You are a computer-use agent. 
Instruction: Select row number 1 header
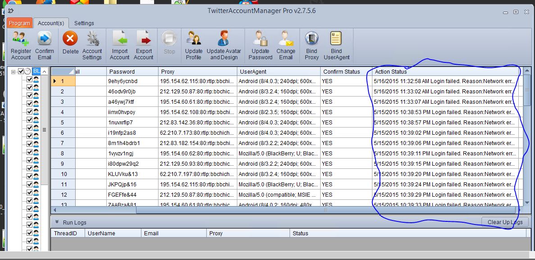pos(63,81)
